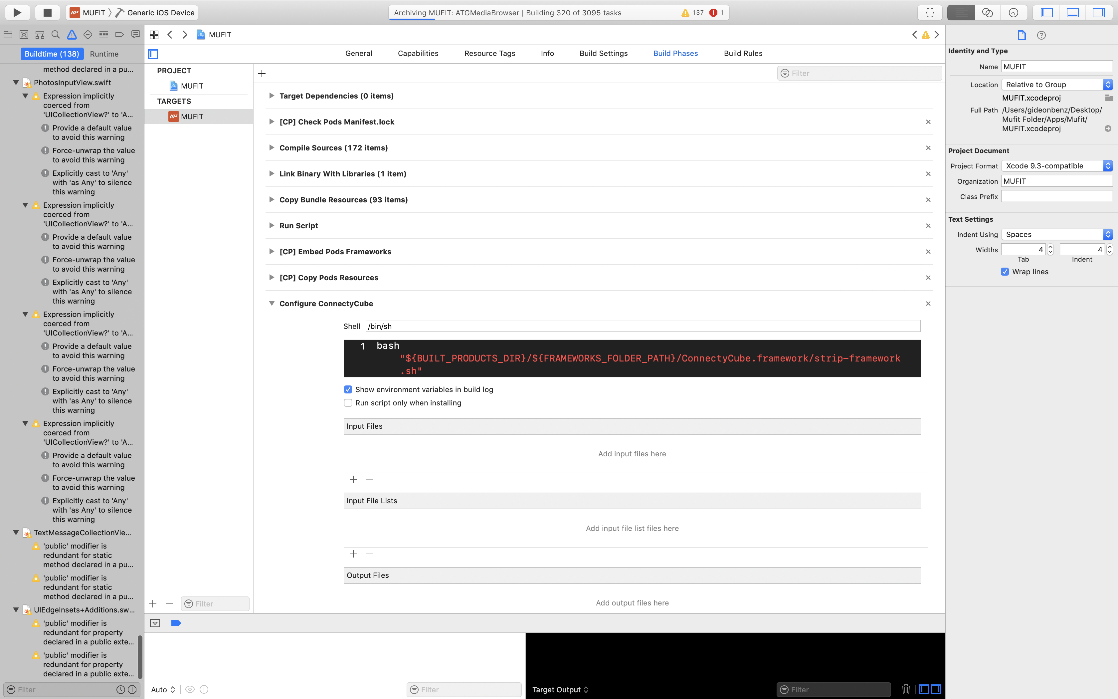Screen dimensions: 1118x699
Task: Delete the Run Script build phase
Action: 928,226
